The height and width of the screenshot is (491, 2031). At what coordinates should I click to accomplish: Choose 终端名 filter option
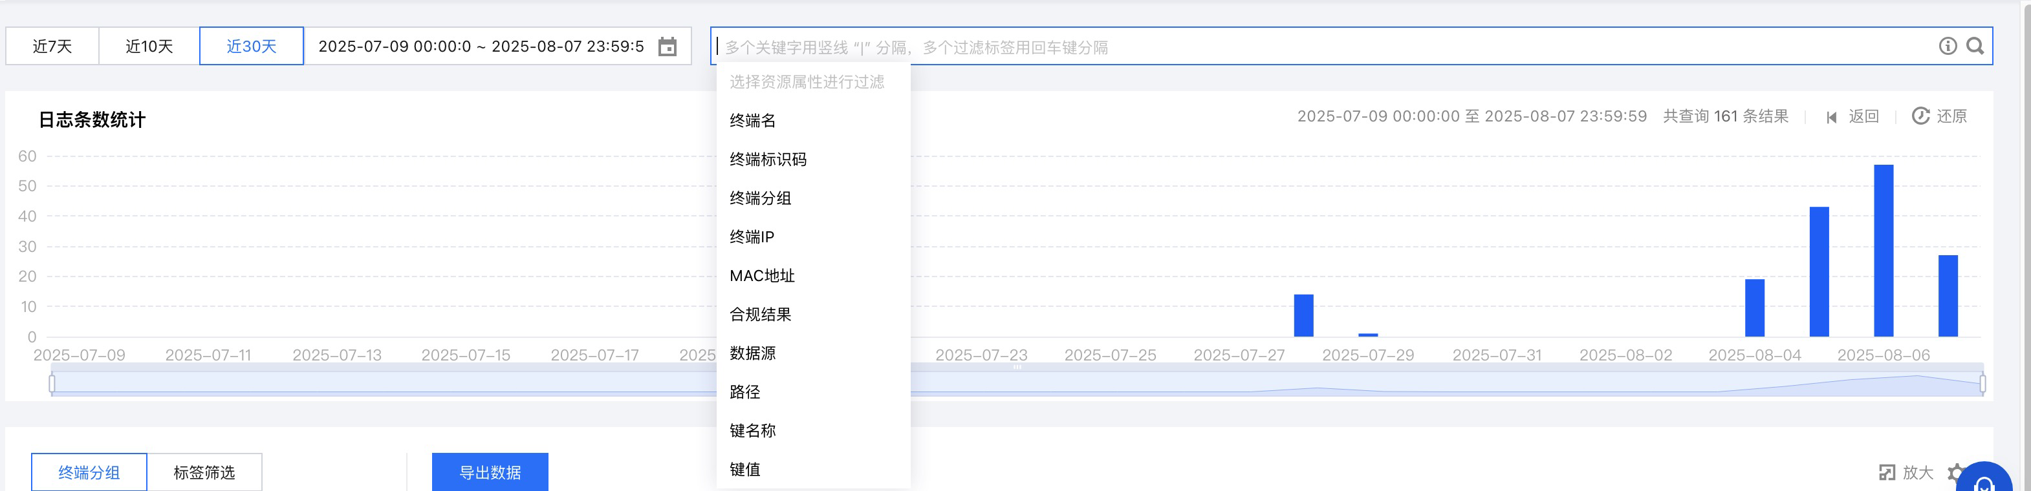point(813,121)
